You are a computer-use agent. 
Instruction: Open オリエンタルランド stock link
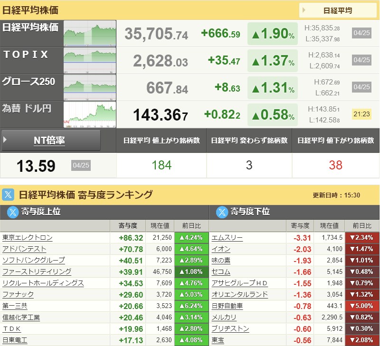(240, 294)
